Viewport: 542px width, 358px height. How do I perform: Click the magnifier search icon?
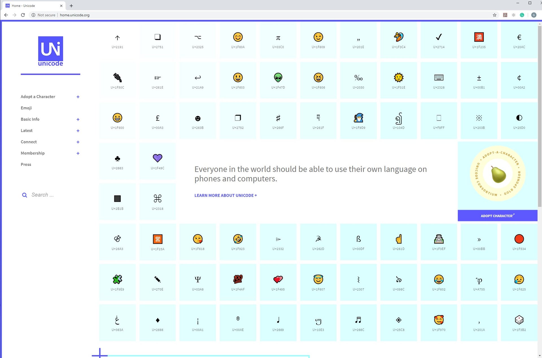(25, 195)
